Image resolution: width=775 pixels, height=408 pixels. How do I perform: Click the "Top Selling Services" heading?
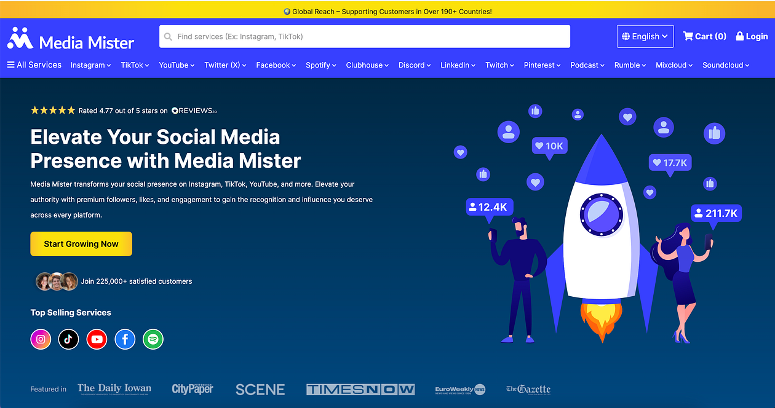click(71, 313)
